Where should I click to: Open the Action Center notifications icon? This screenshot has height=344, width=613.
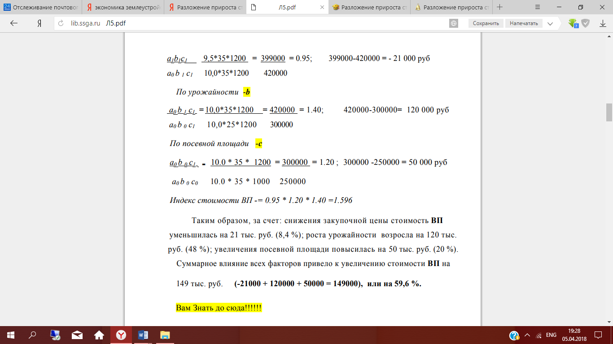click(598, 335)
